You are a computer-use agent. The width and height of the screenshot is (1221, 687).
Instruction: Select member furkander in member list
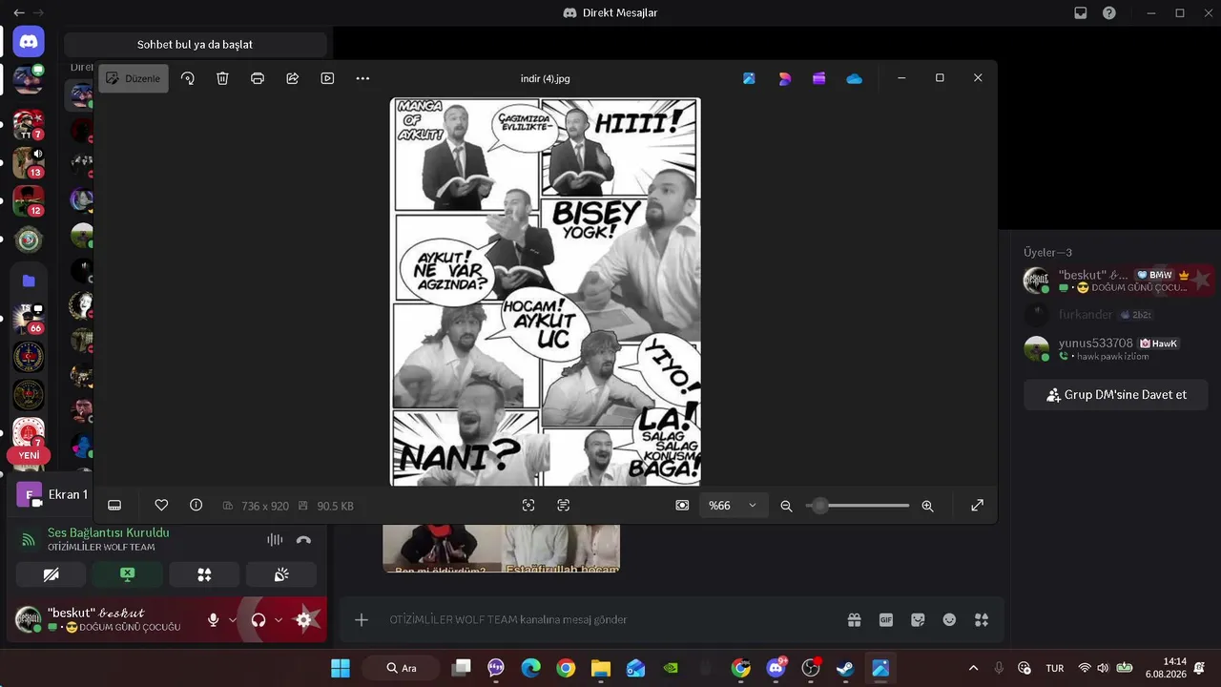pos(1117,314)
